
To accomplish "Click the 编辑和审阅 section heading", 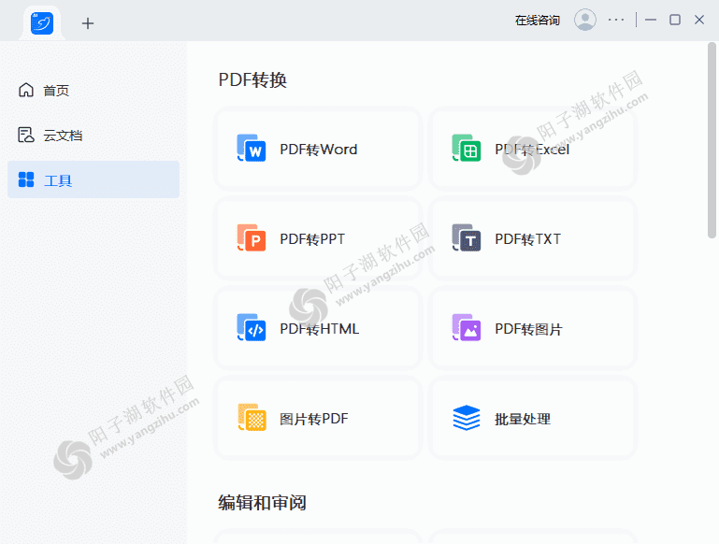I will (262, 503).
